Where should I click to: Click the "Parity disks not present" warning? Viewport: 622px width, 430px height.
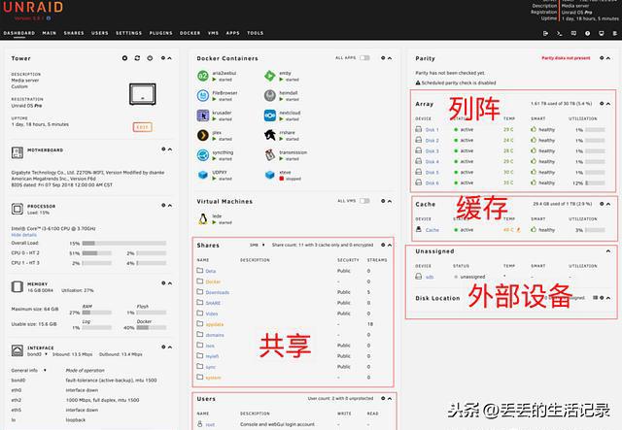pyautogui.click(x=566, y=58)
